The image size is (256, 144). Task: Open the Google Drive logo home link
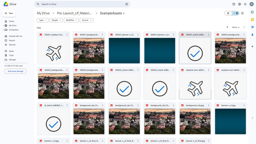point(10,4)
